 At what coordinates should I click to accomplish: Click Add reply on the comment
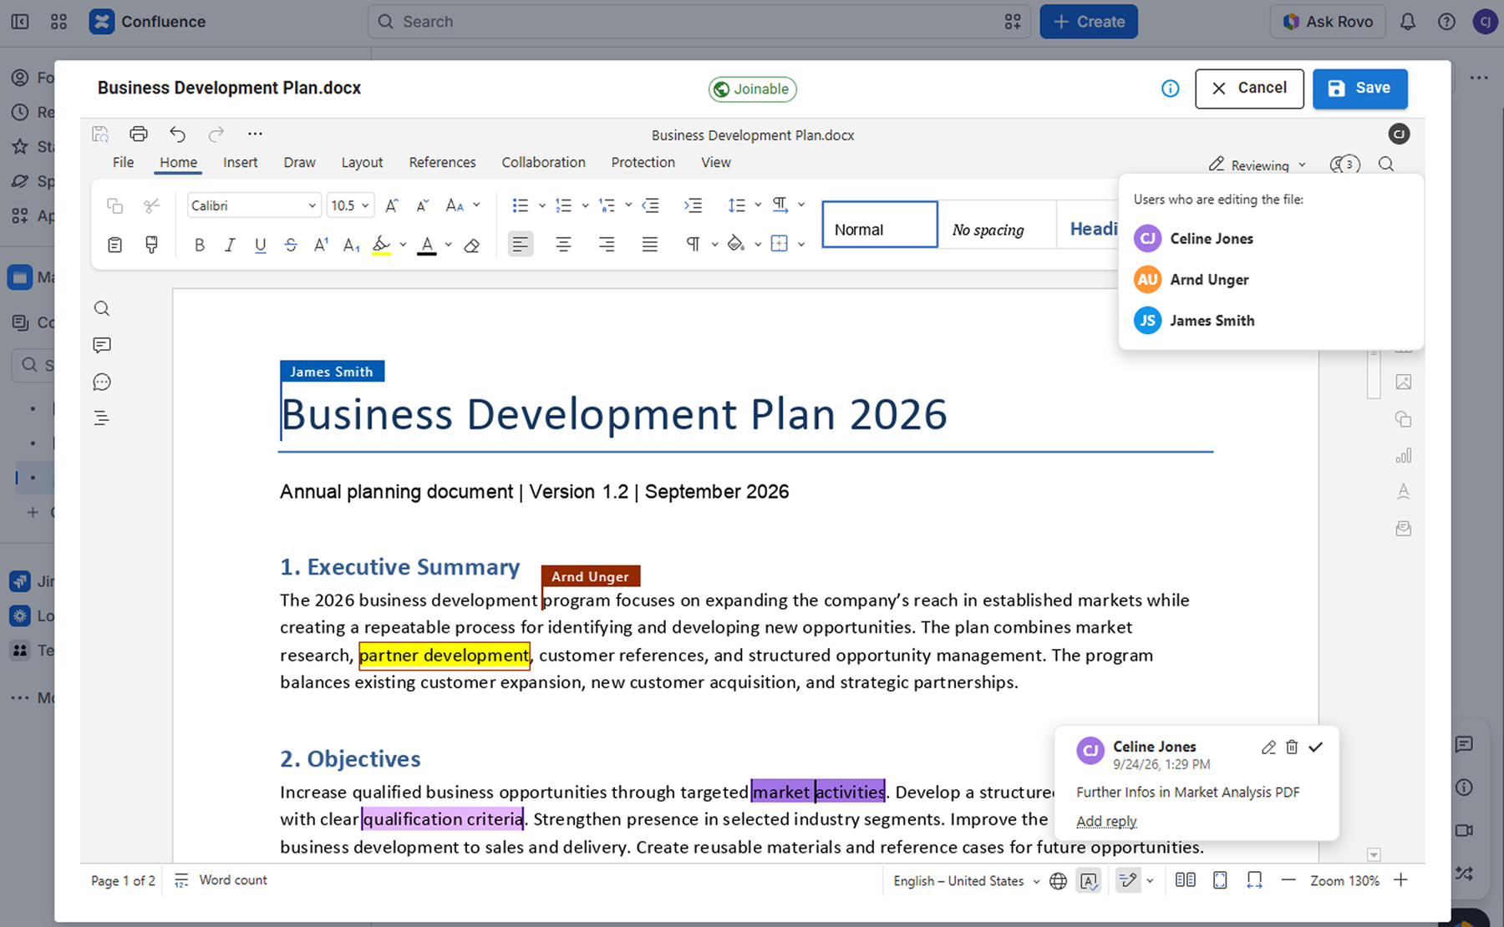[1106, 821]
